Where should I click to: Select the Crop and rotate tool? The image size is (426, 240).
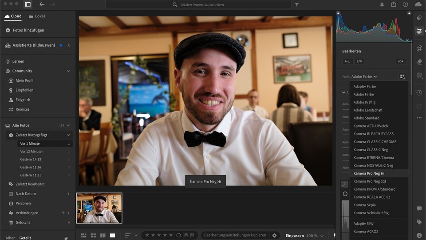(419, 48)
